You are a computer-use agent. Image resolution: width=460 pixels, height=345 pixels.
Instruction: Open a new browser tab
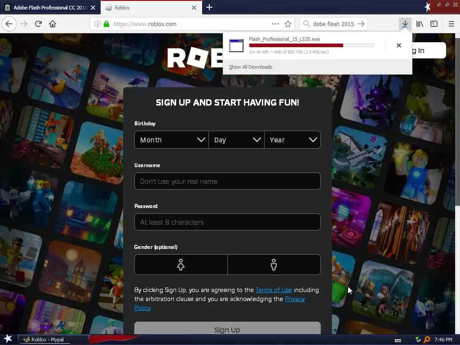pyautogui.click(x=209, y=7)
